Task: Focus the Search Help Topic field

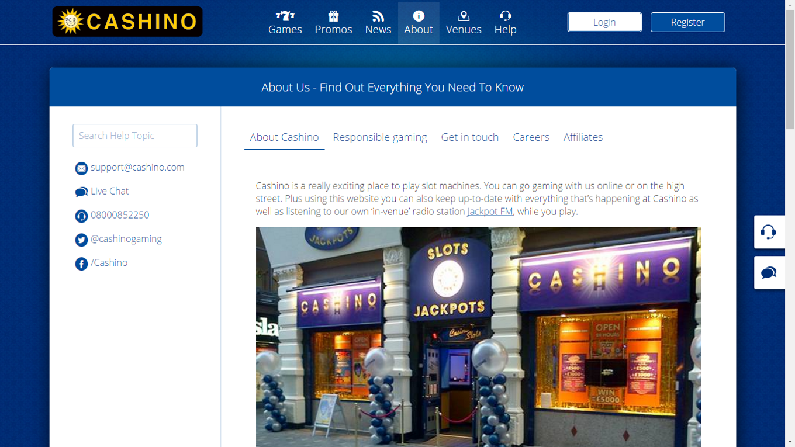Action: click(135, 136)
